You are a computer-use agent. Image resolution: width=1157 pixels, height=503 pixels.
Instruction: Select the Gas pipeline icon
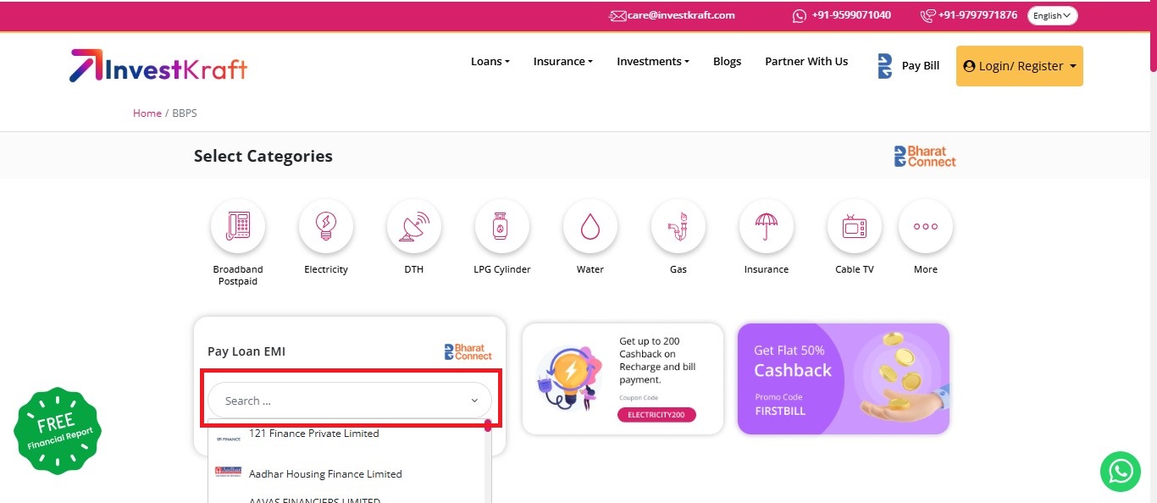click(678, 226)
